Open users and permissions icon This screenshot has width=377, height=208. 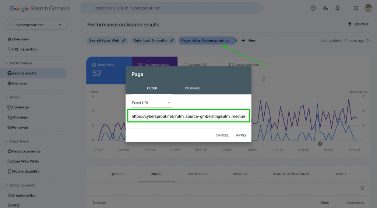tap(325, 8)
